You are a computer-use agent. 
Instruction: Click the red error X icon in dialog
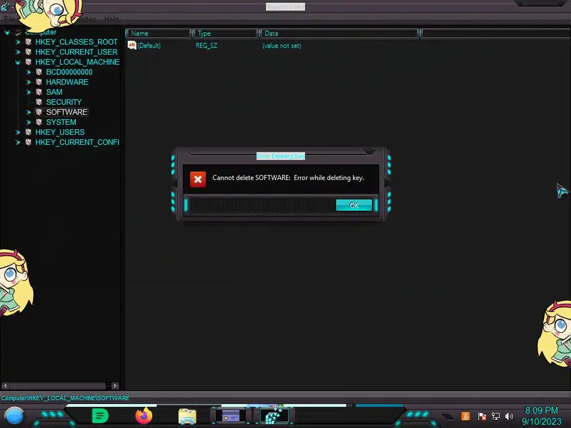pyautogui.click(x=198, y=179)
